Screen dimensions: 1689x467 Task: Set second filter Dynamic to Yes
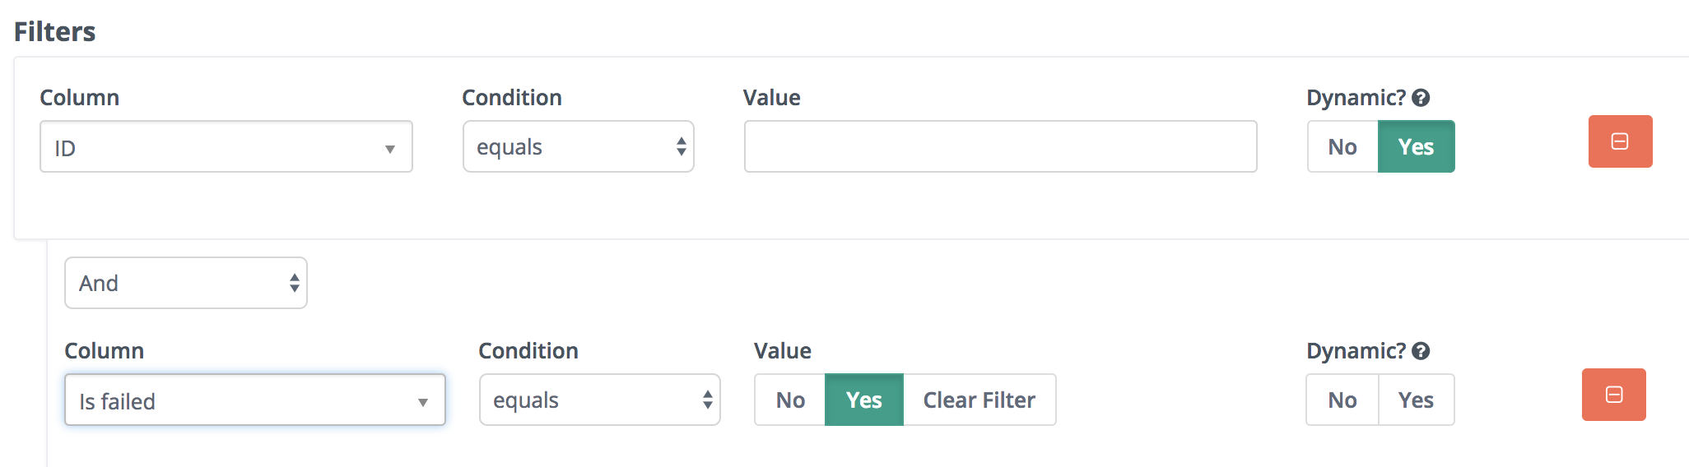coord(1416,400)
